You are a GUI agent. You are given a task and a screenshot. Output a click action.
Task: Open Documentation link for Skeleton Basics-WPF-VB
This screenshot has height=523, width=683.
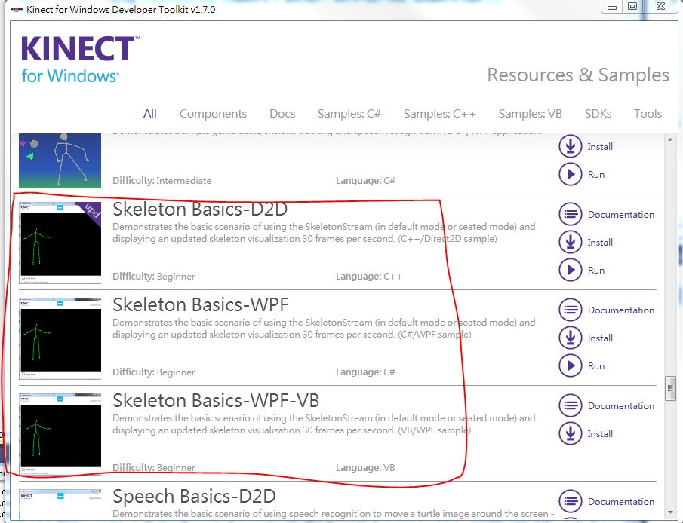(620, 406)
